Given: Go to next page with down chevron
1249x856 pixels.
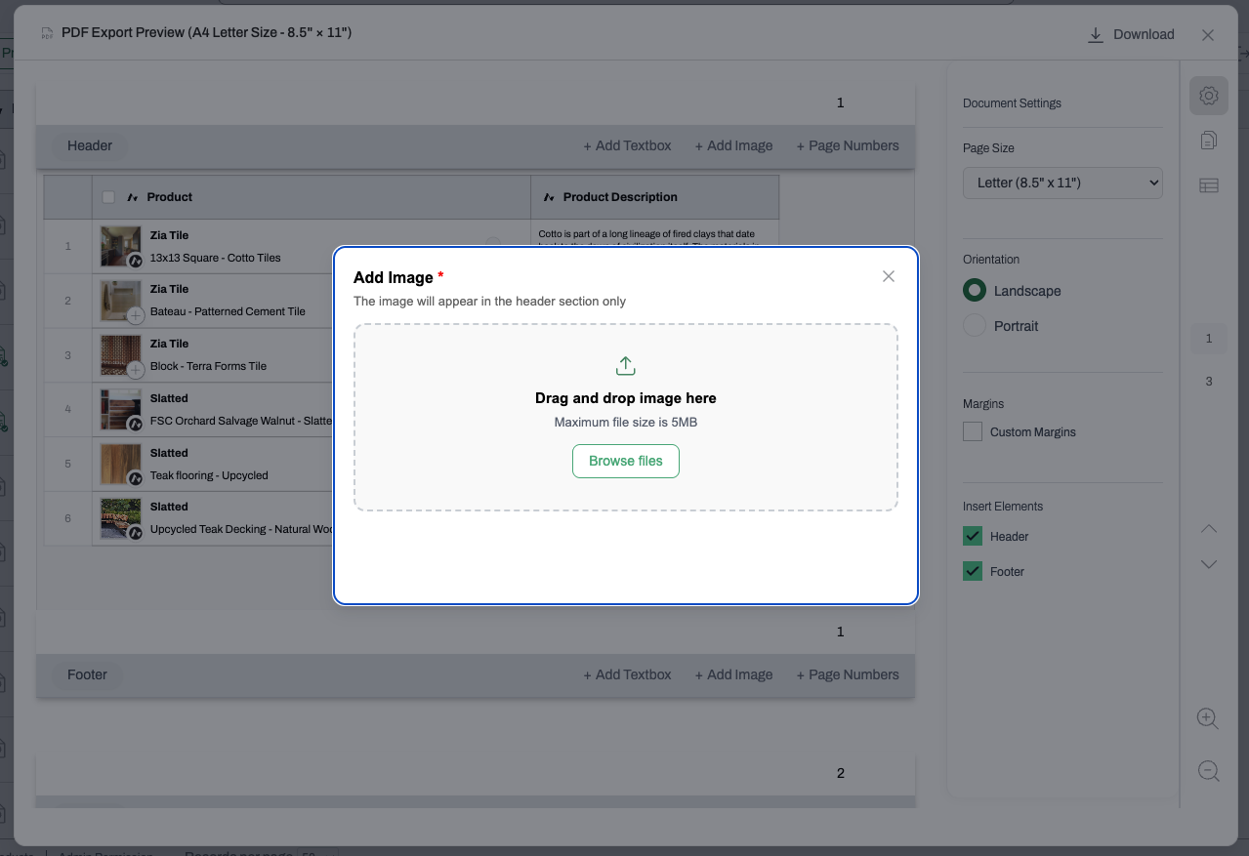Looking at the screenshot, I should pyautogui.click(x=1209, y=564).
